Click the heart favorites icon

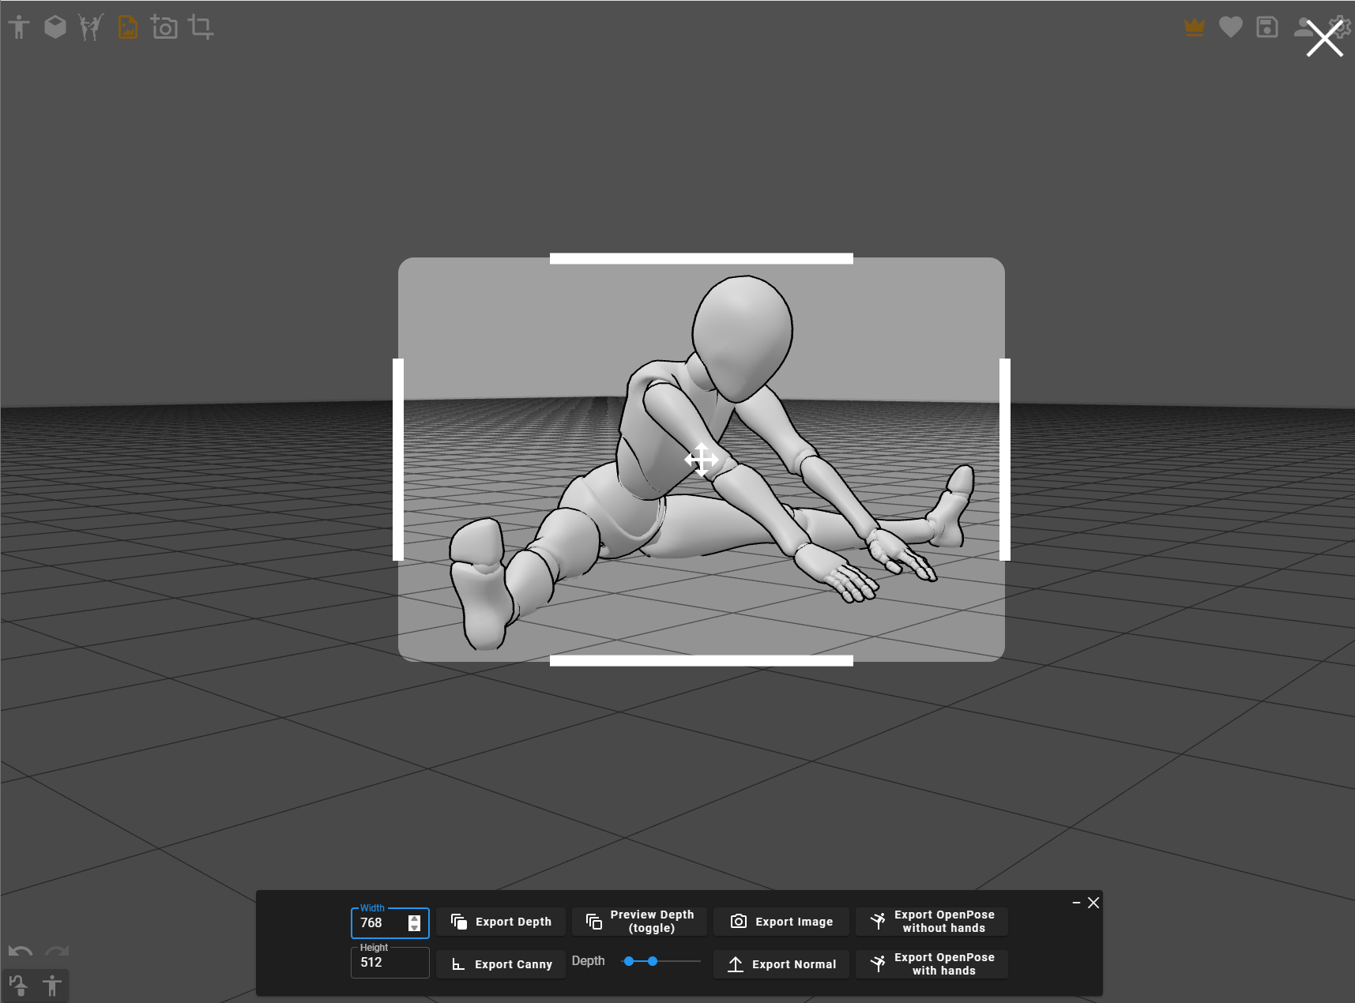[x=1230, y=28]
